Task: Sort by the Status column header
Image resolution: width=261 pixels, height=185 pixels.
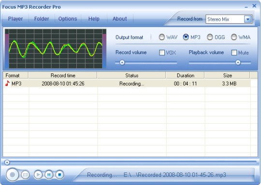Action: pos(131,75)
